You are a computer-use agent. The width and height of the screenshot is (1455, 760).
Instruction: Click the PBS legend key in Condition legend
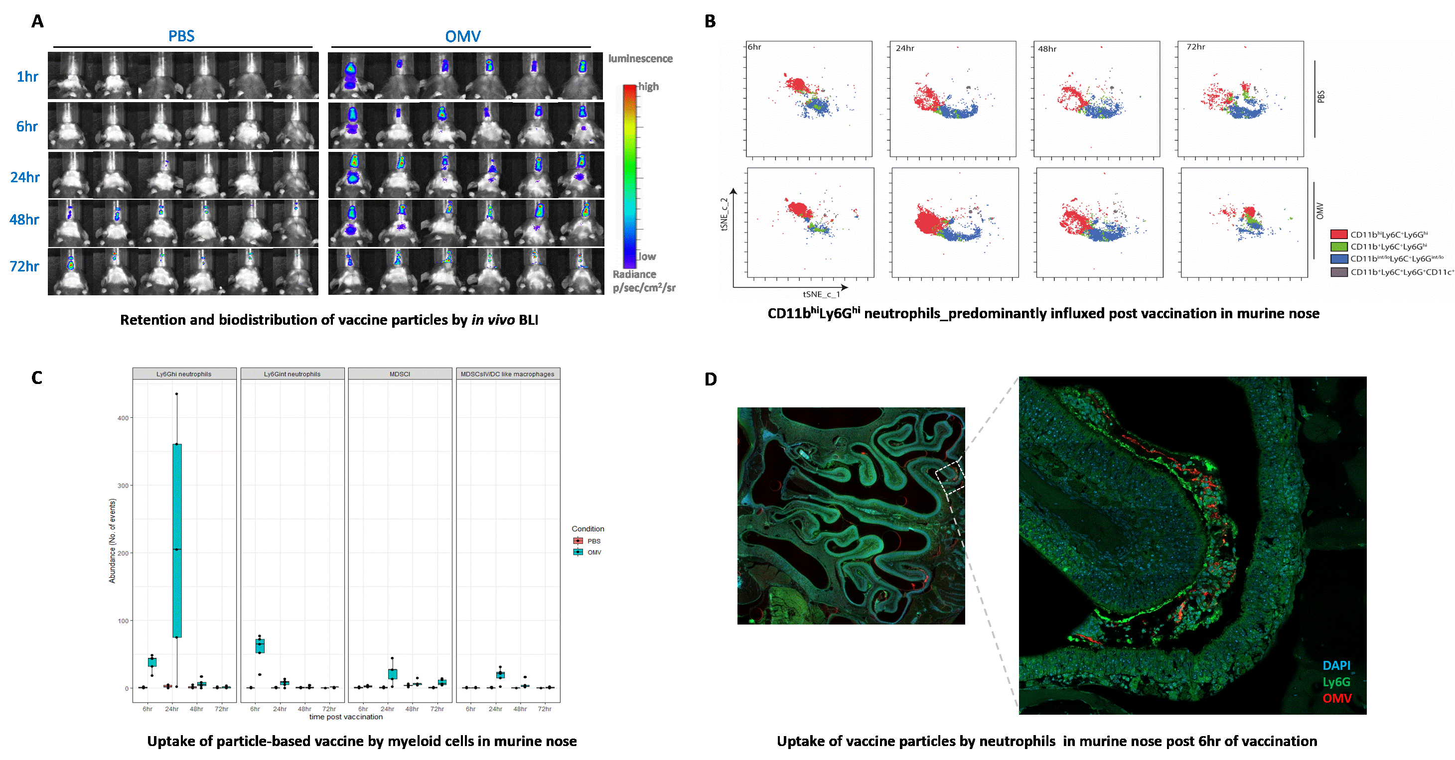578,541
